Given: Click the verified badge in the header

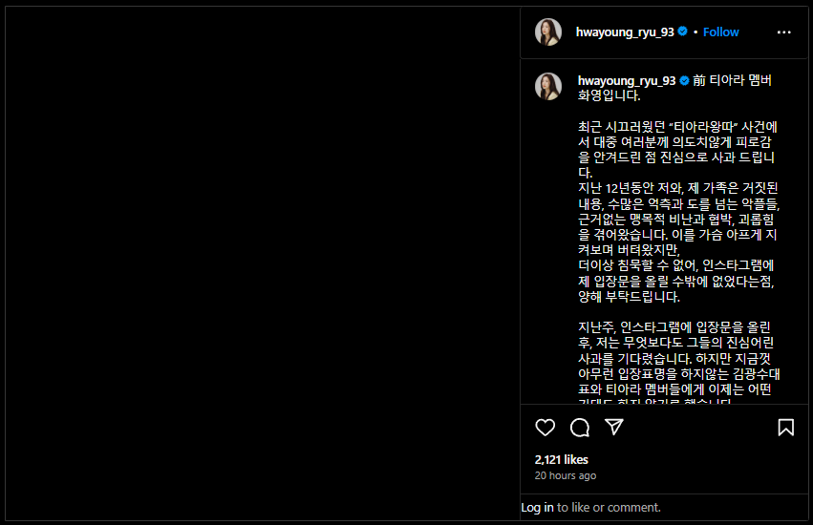Looking at the screenshot, I should 683,31.
